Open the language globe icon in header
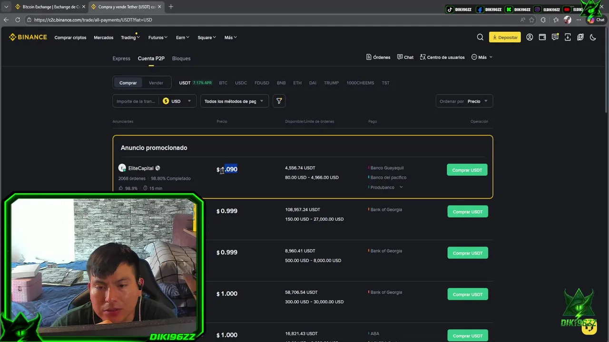The image size is (609, 342). click(580, 37)
